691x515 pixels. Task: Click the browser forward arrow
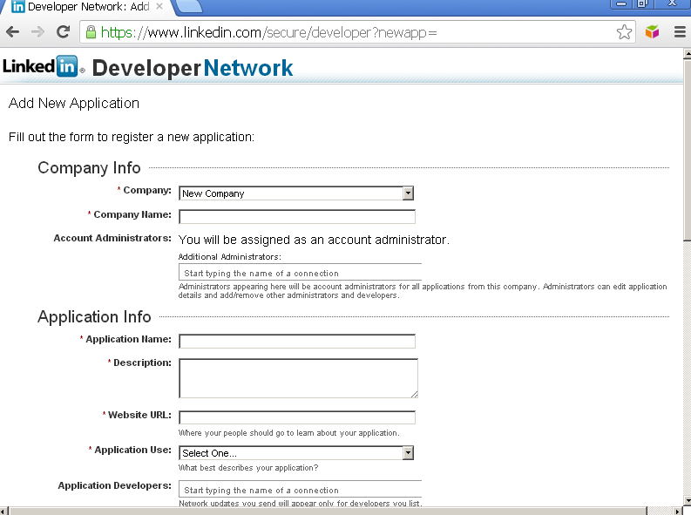pyautogui.click(x=37, y=32)
